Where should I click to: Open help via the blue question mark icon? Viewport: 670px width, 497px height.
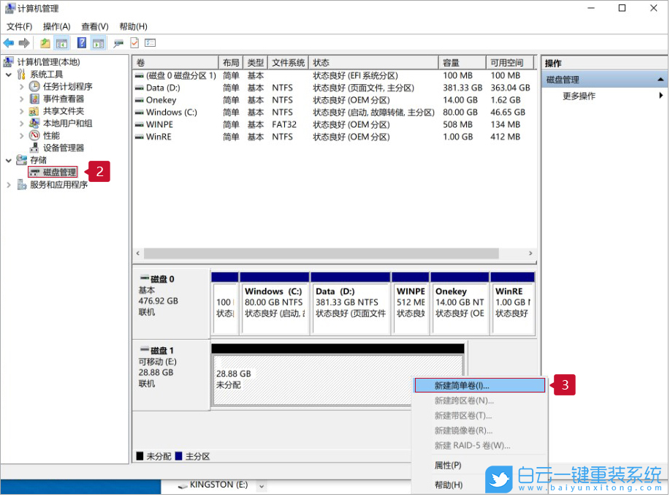tap(80, 42)
